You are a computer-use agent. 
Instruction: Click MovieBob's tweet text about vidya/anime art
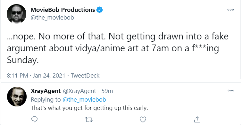118,48
